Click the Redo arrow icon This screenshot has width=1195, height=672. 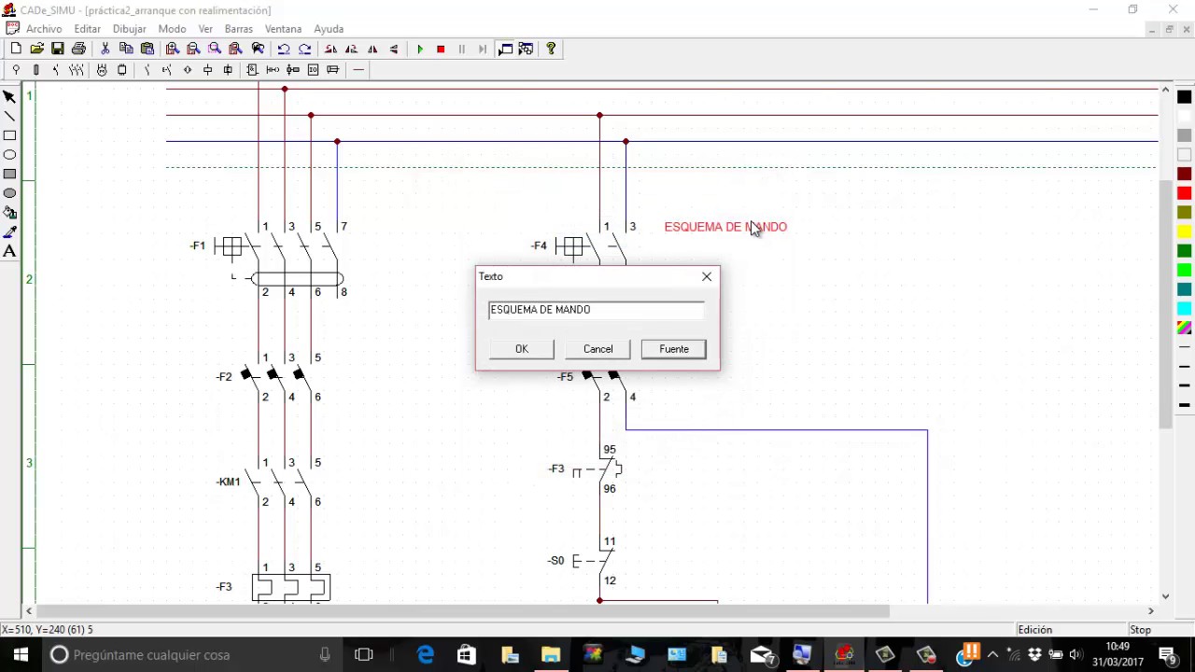click(304, 49)
